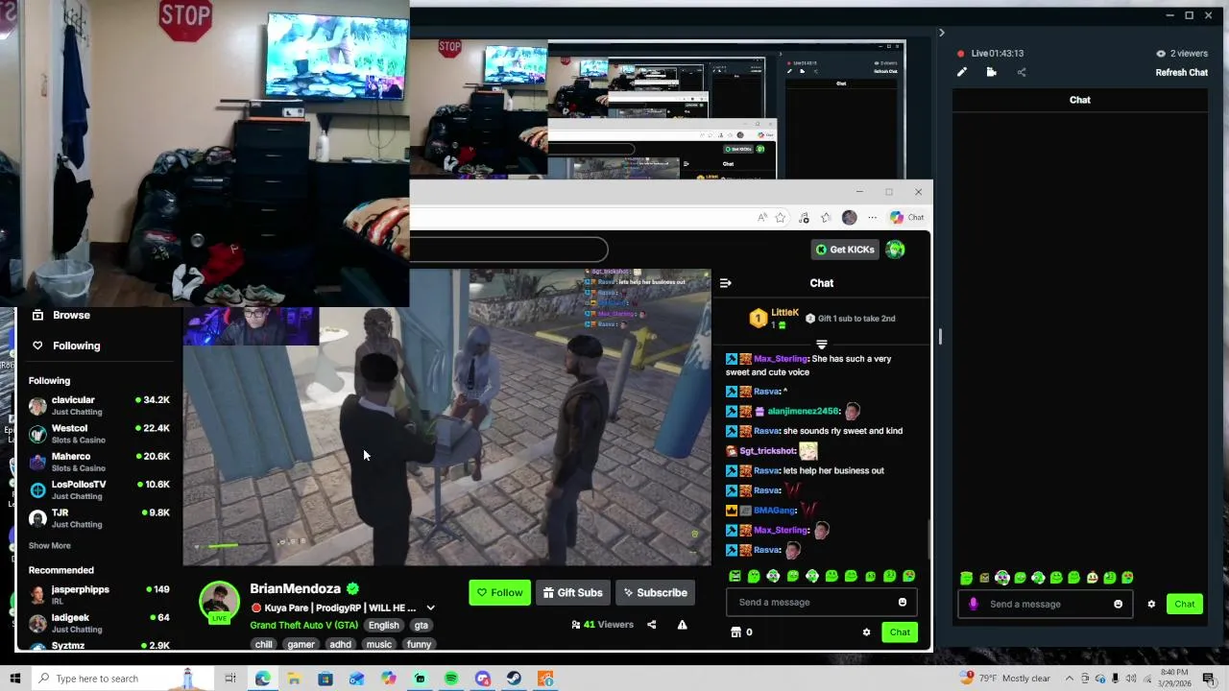The width and height of the screenshot is (1229, 691).
Task: Open Microsoft Edge from the taskbar
Action: pos(262,679)
